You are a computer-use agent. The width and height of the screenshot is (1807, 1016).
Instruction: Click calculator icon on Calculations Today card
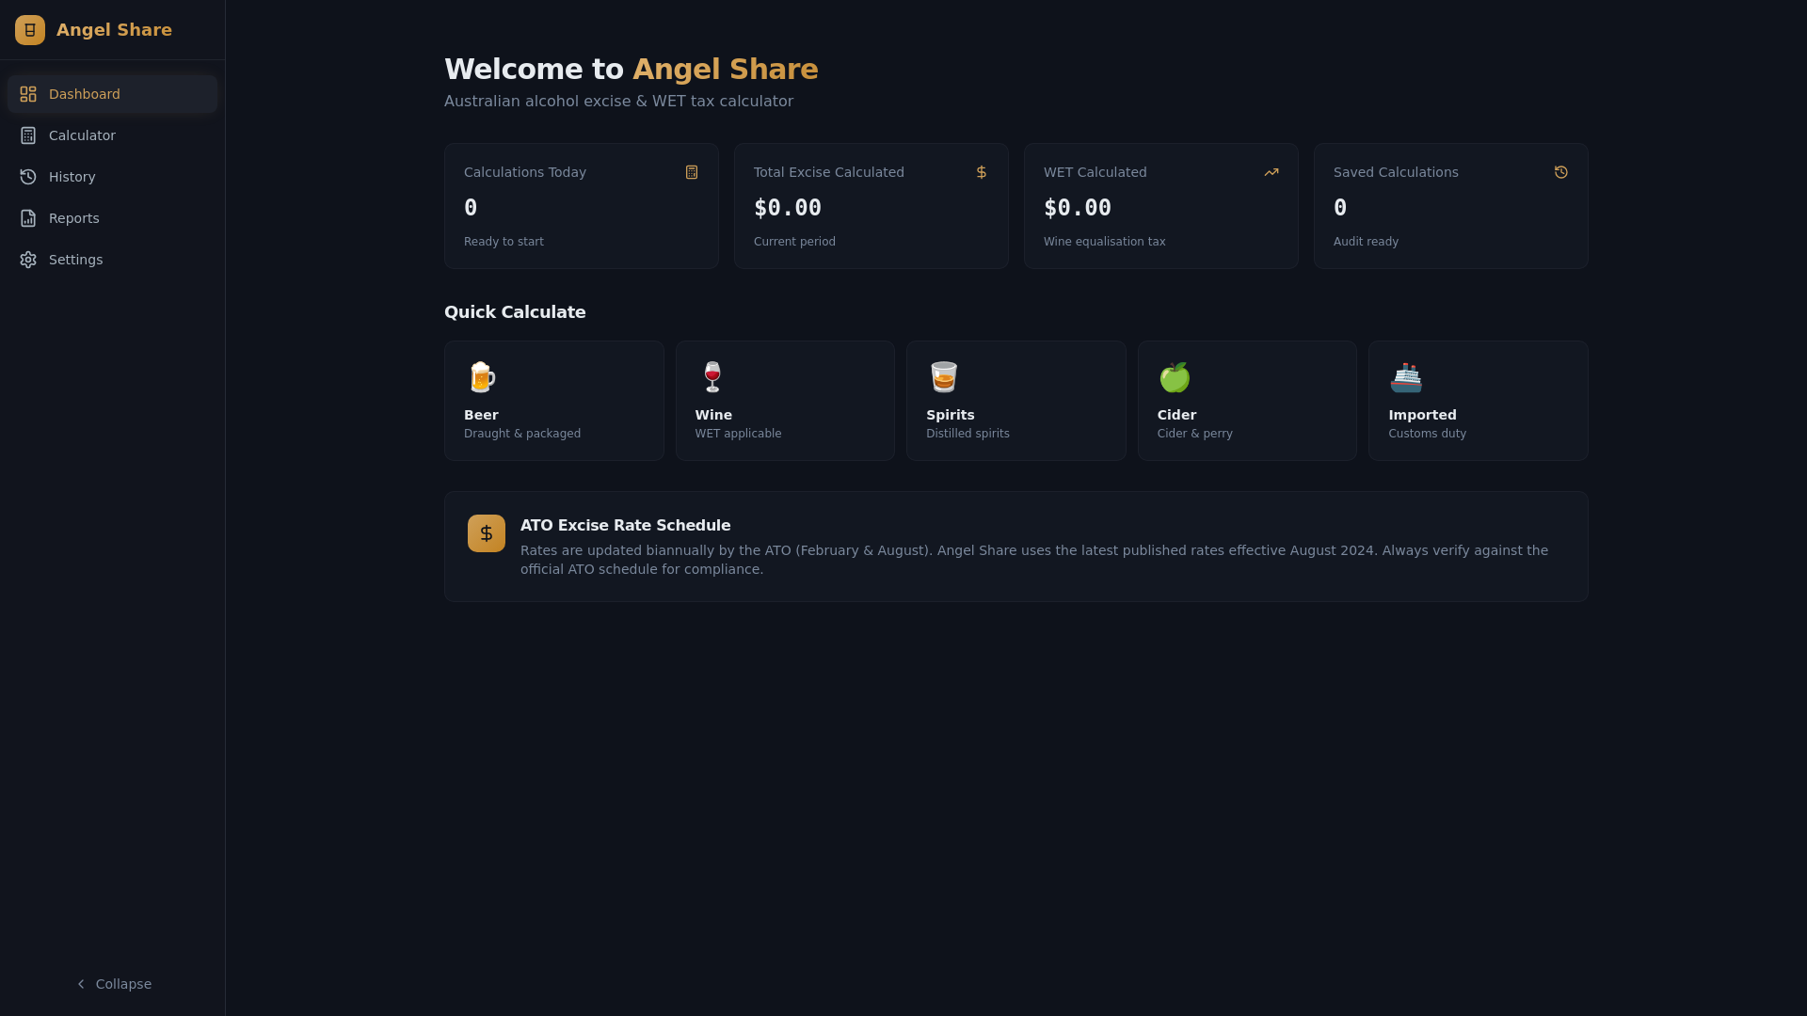(x=692, y=172)
